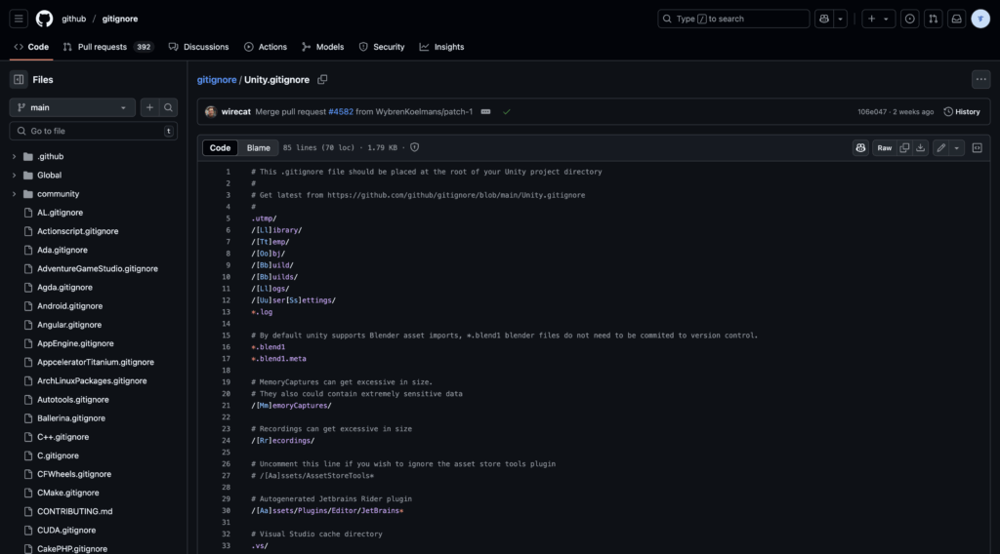Open commit 106e047 link
1000x554 pixels.
(872, 111)
